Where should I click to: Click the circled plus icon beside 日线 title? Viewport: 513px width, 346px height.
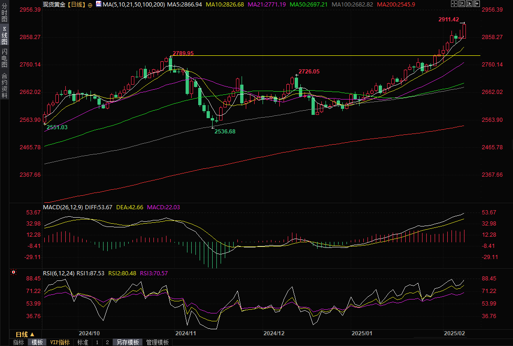point(90,4)
